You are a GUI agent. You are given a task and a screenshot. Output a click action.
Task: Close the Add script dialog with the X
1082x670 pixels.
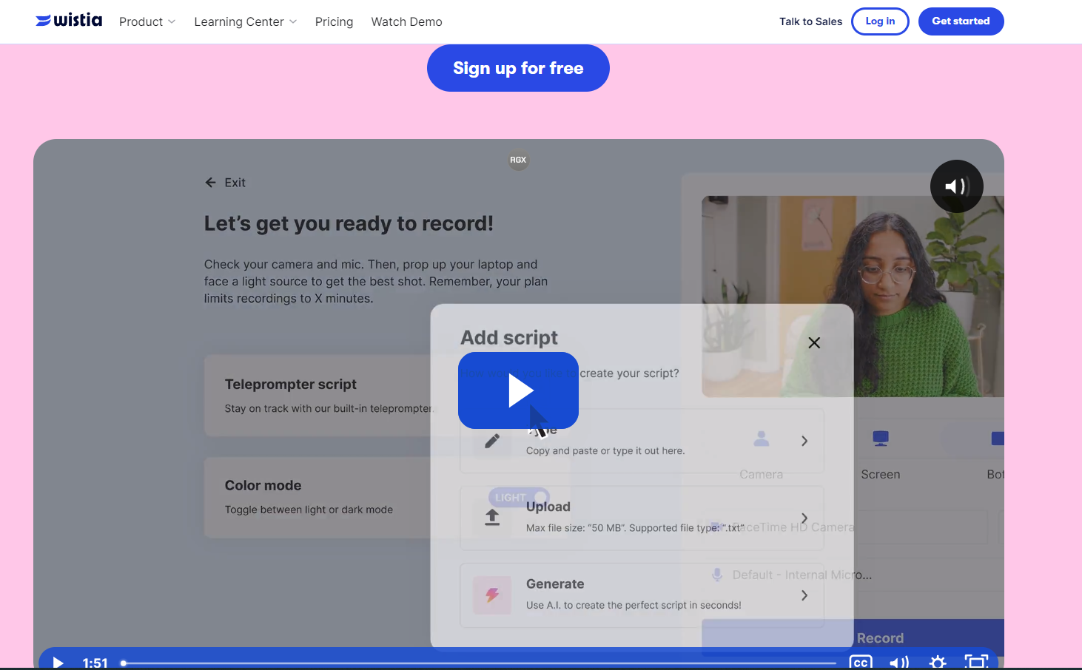tap(814, 342)
